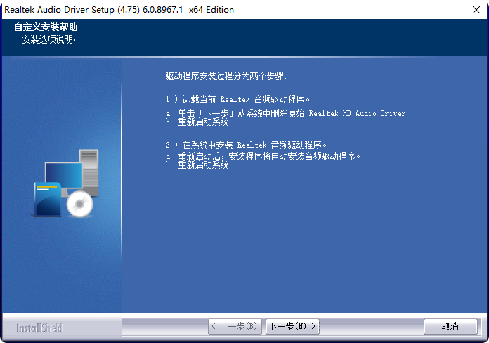
Task: Click the InstallShield logo
Action: tap(39, 328)
